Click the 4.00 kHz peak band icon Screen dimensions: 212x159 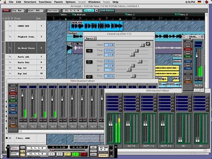coord(89,62)
